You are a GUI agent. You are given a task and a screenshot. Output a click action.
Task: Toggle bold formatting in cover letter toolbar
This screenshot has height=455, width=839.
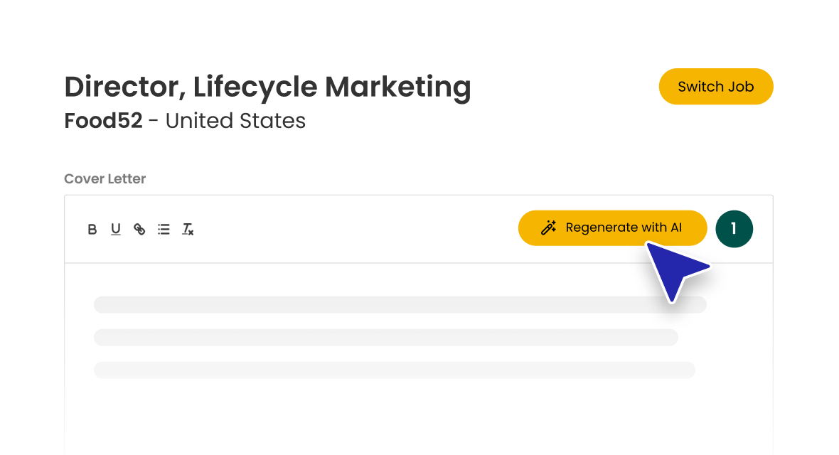click(92, 229)
